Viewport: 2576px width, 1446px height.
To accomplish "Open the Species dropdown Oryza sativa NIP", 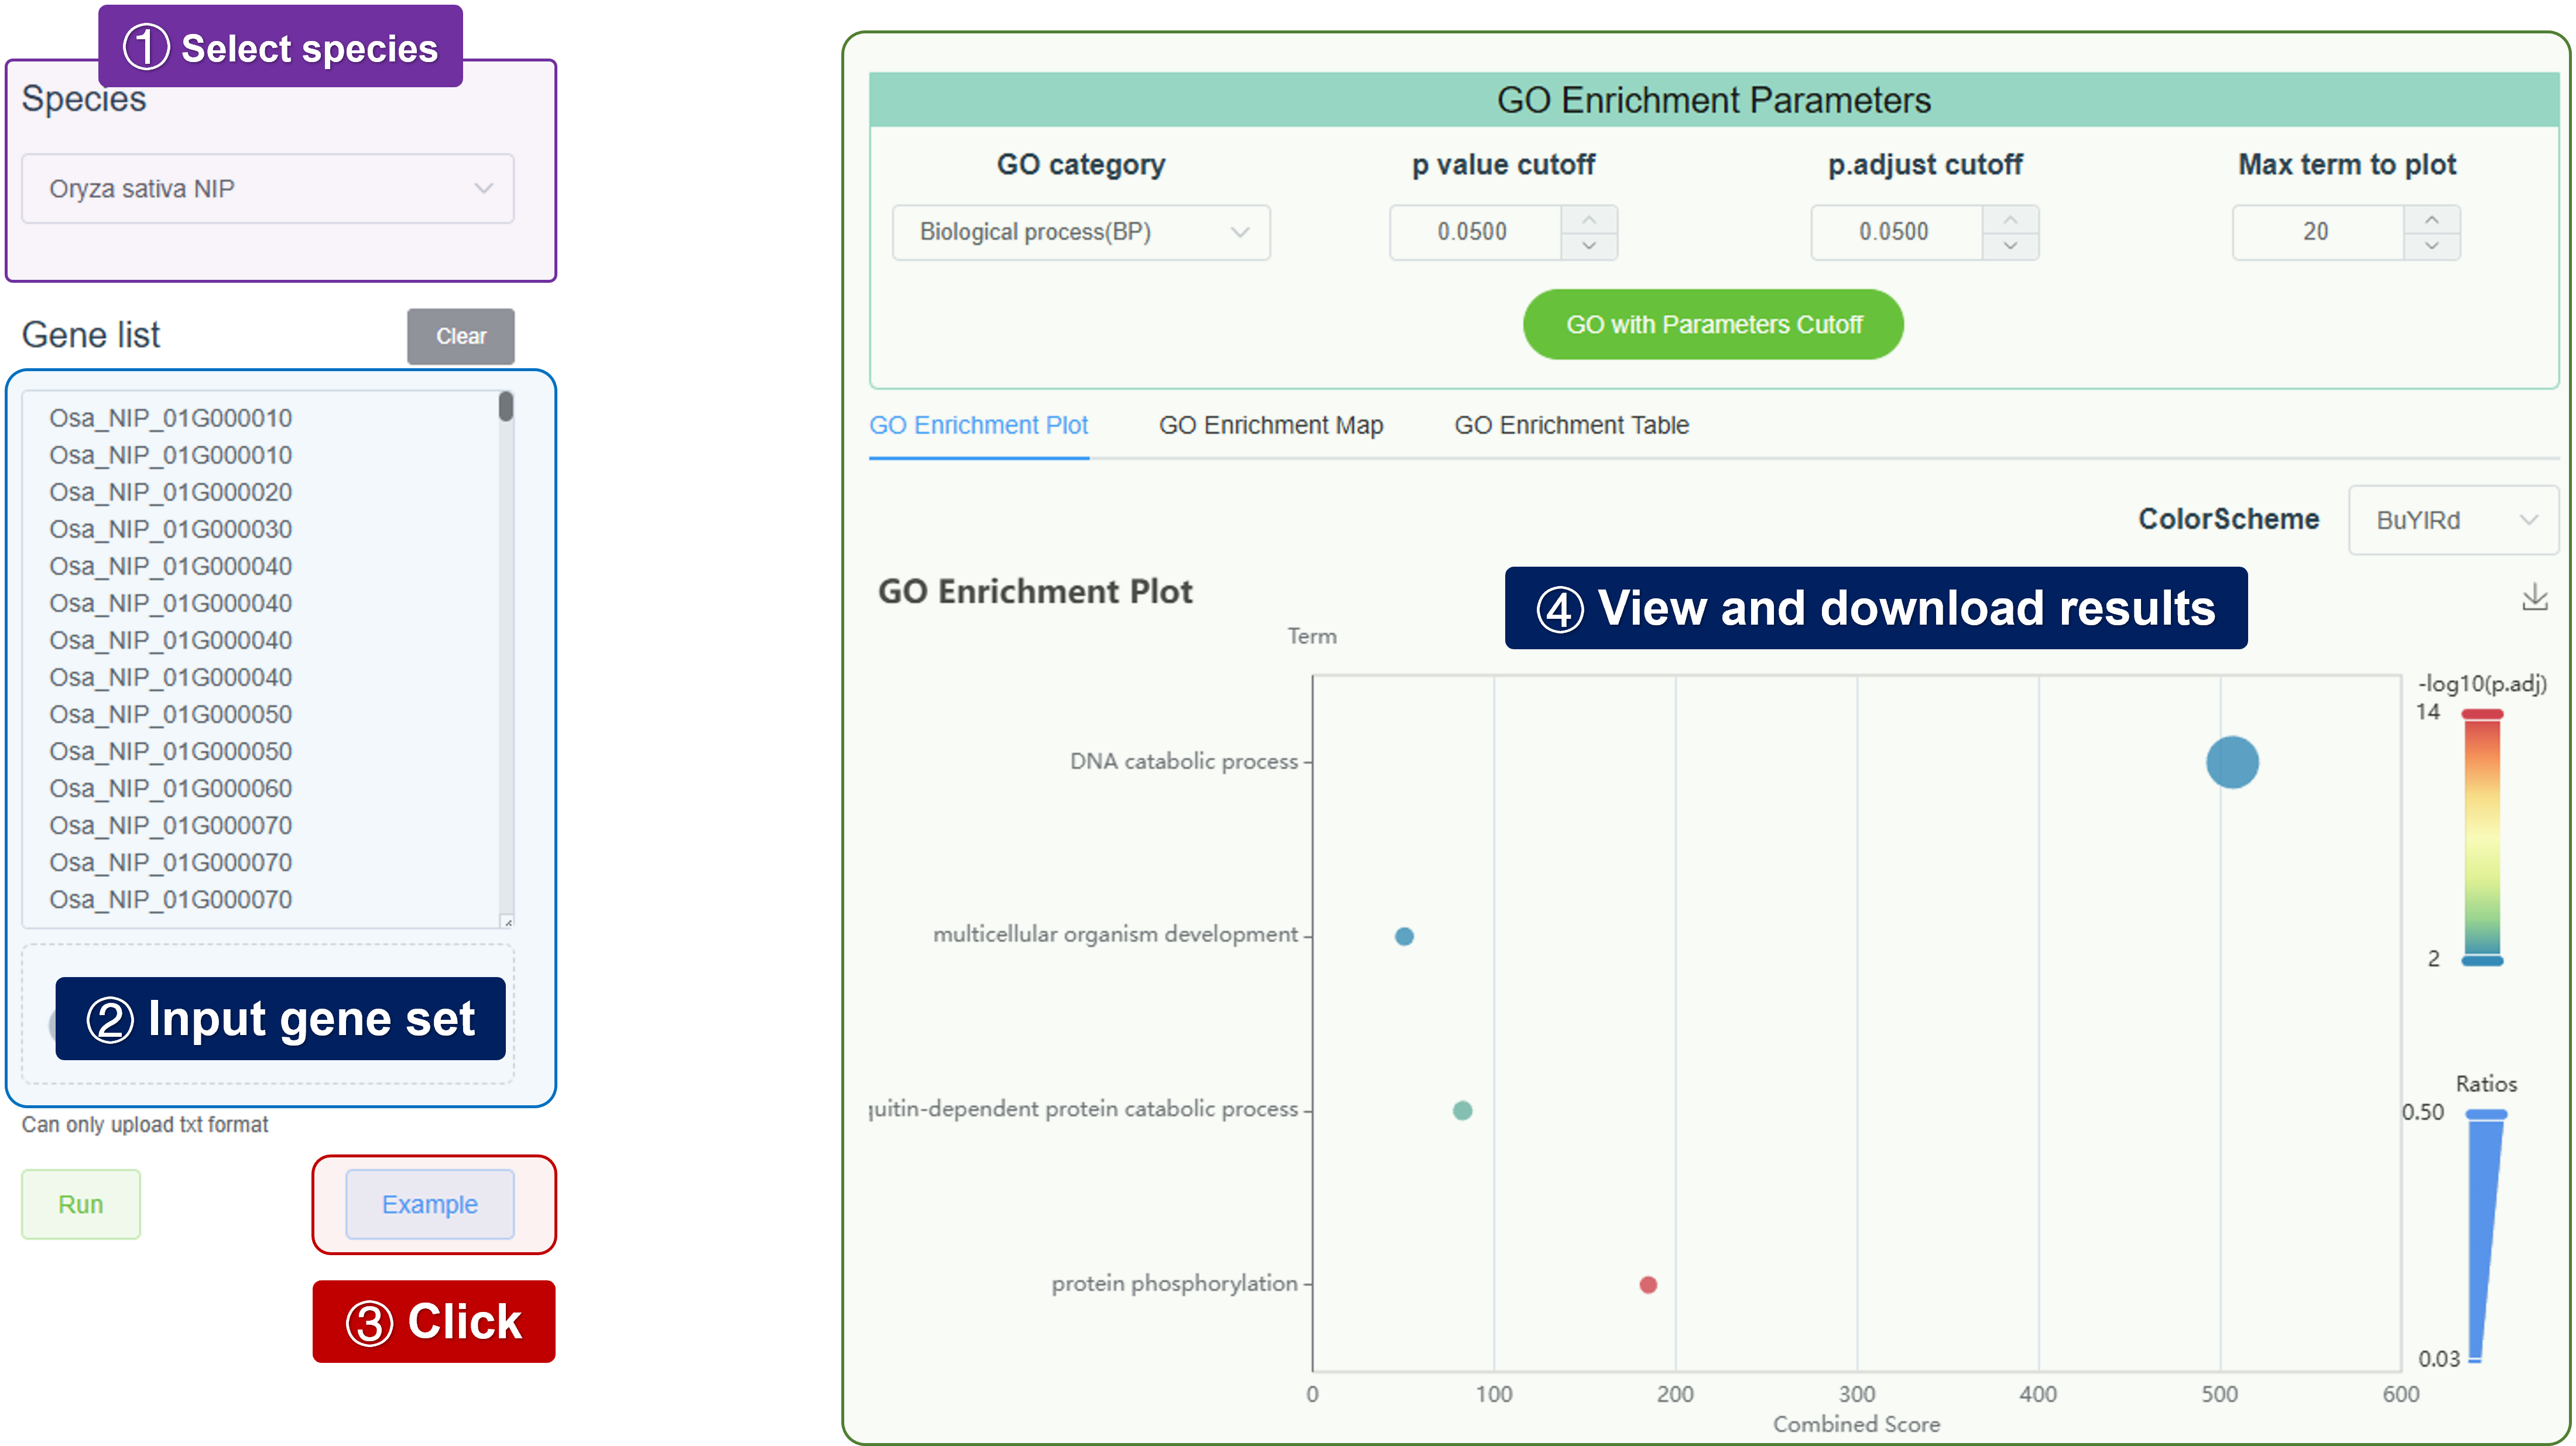I will pyautogui.click(x=267, y=188).
